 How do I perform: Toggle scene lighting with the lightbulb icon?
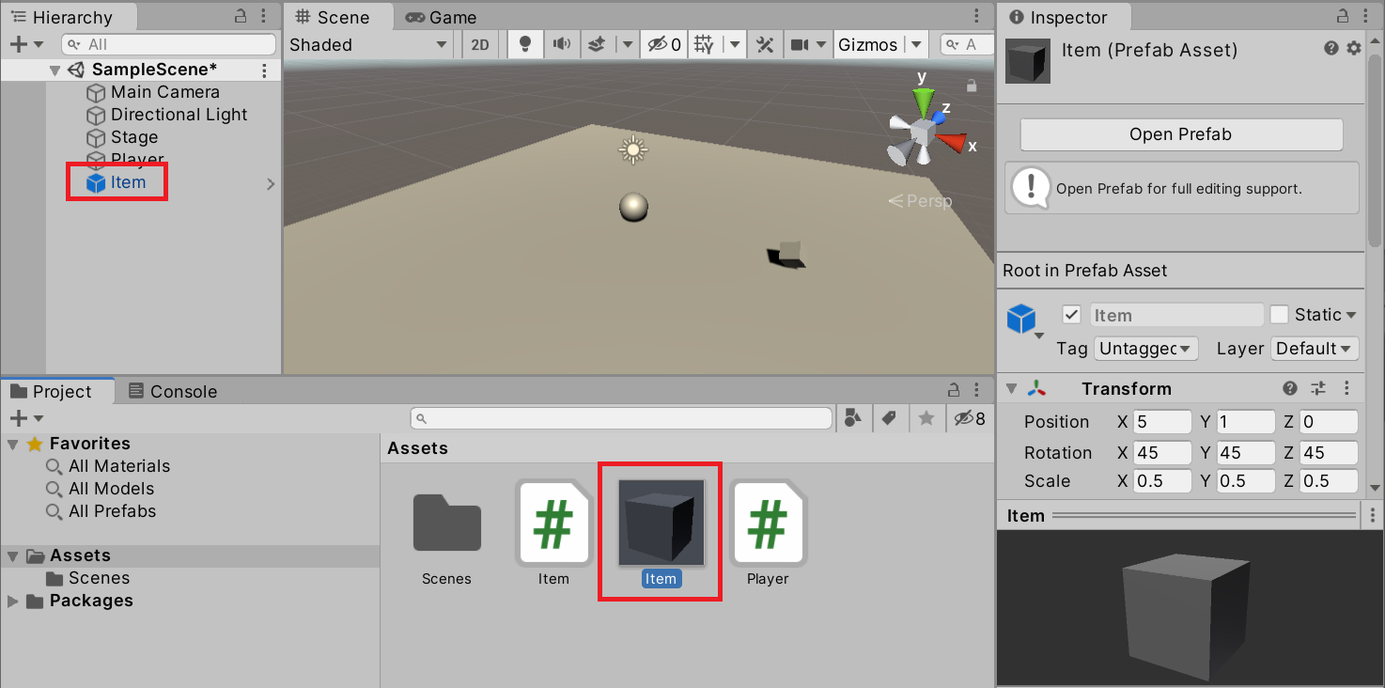click(525, 44)
